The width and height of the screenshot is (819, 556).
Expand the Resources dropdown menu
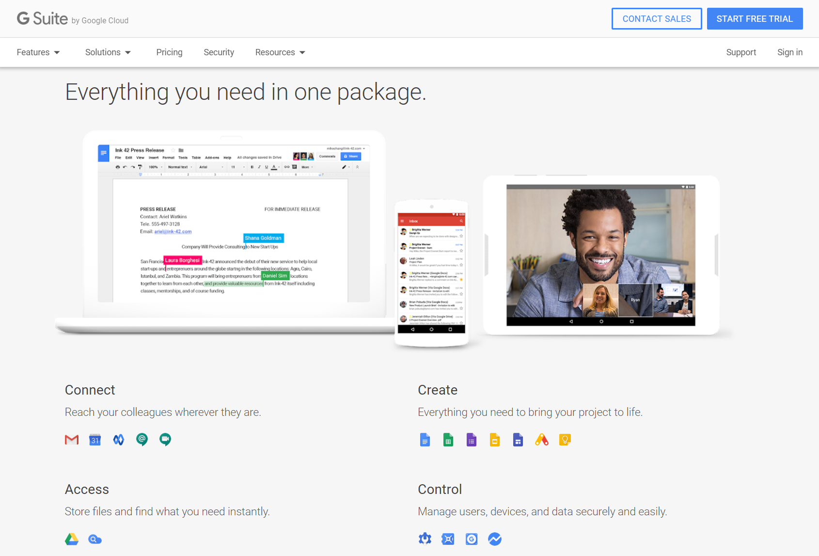280,52
